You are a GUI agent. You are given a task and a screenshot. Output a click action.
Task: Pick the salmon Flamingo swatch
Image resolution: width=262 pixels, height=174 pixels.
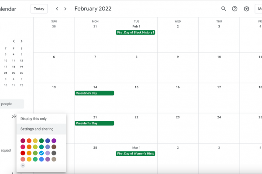[23, 159]
